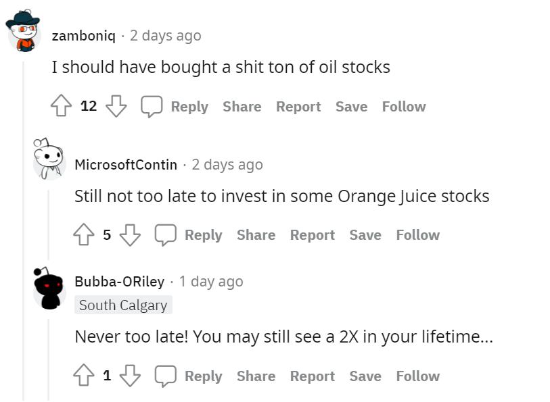Report MicrosoftContin's Orange Juice comment
Screen dimensions: 550x402
pyautogui.click(x=312, y=235)
